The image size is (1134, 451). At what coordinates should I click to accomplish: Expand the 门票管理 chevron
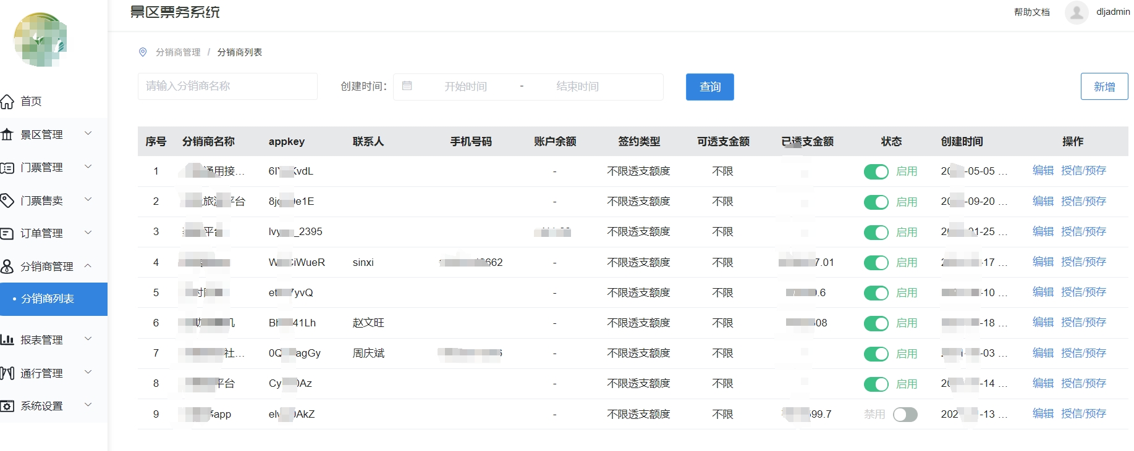tap(88, 167)
